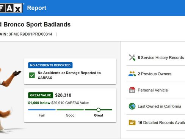Open Last Owned in California entry
Screen dimensions: 185x139
coord(160,106)
